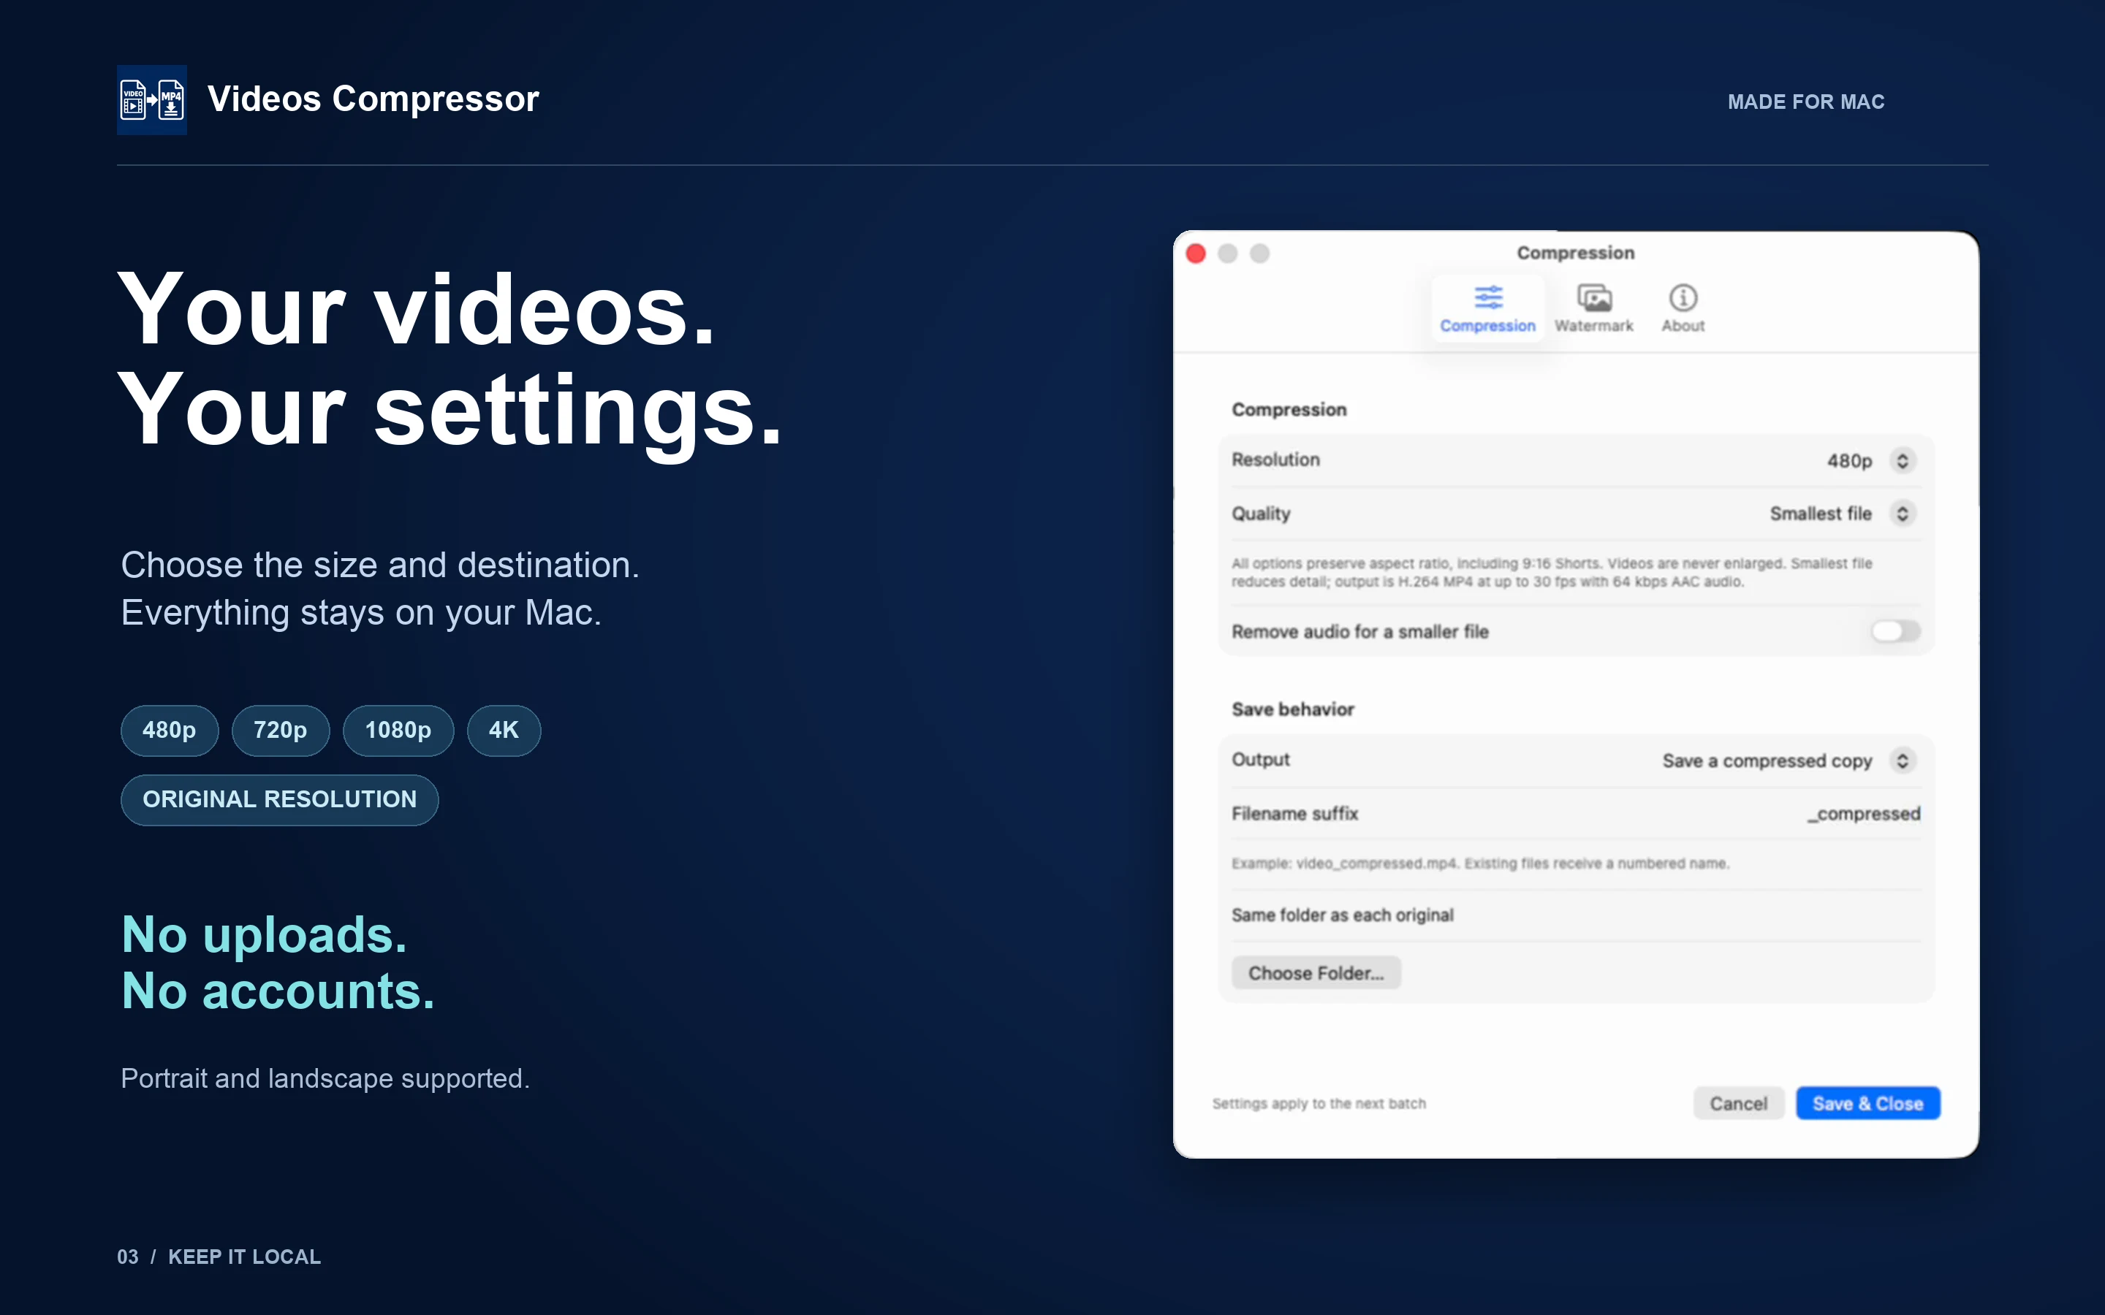Click the Choose Folder… button

coord(1315,972)
